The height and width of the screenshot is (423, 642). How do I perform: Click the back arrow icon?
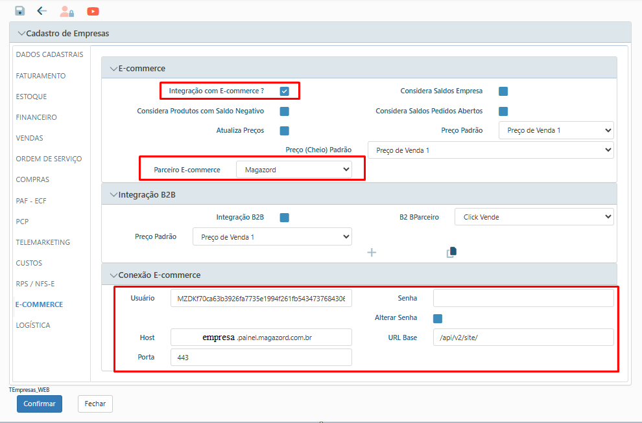coord(42,11)
